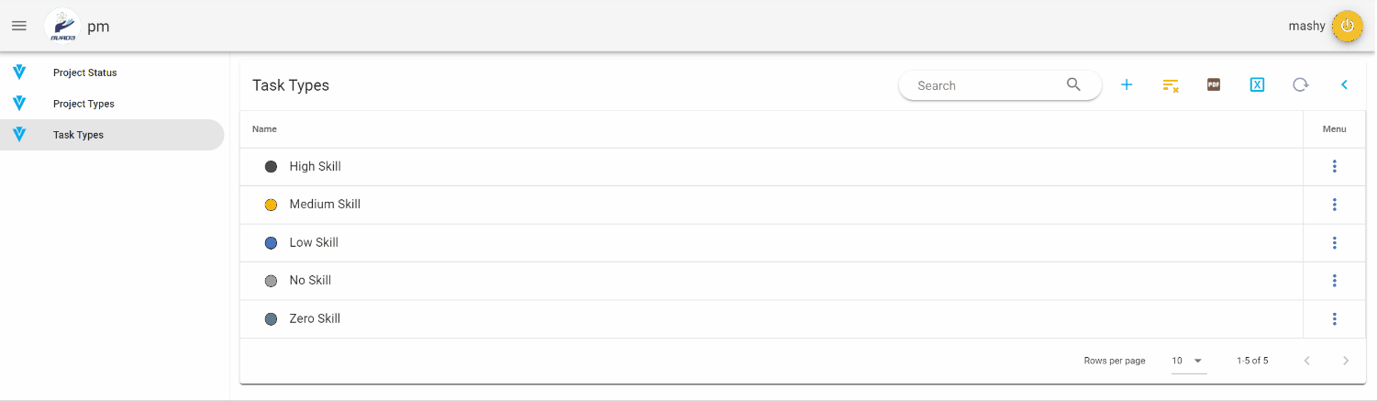Open the Rows per page dropdown
The width and height of the screenshot is (1377, 401).
pyautogui.click(x=1188, y=361)
